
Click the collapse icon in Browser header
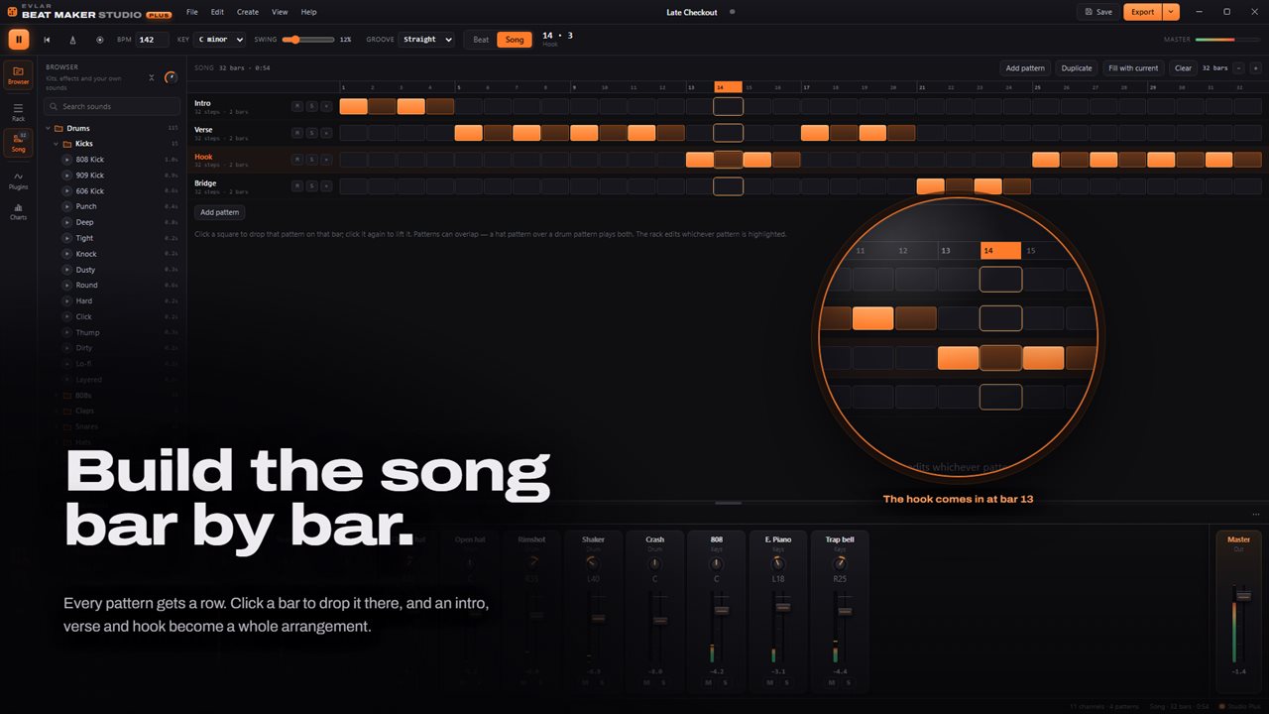pos(152,77)
